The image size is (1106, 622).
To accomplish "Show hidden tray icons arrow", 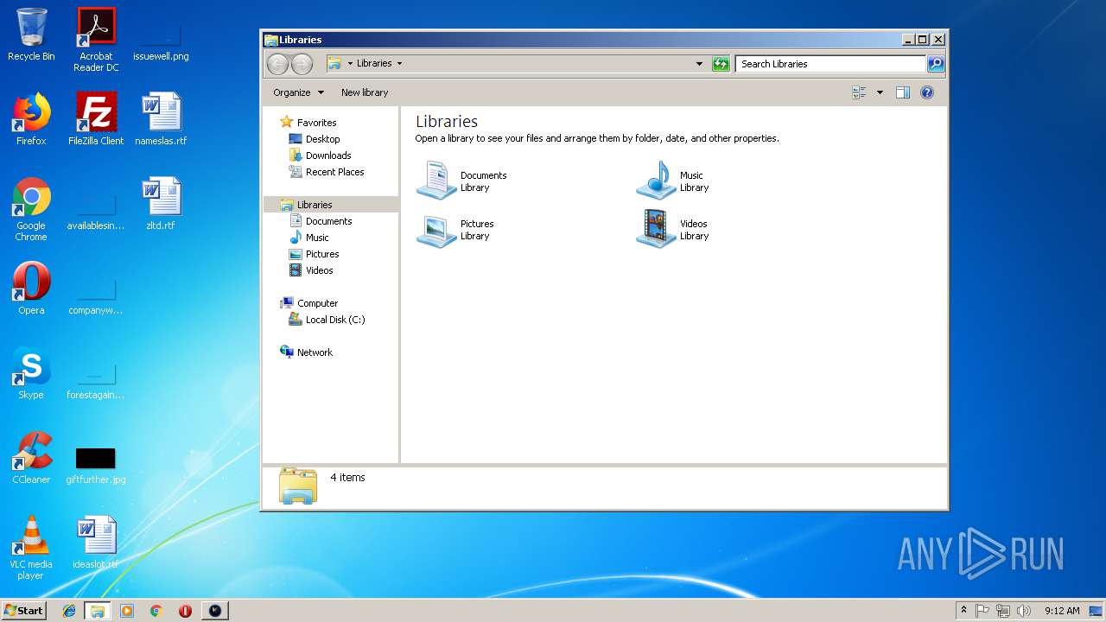I will pos(963,610).
